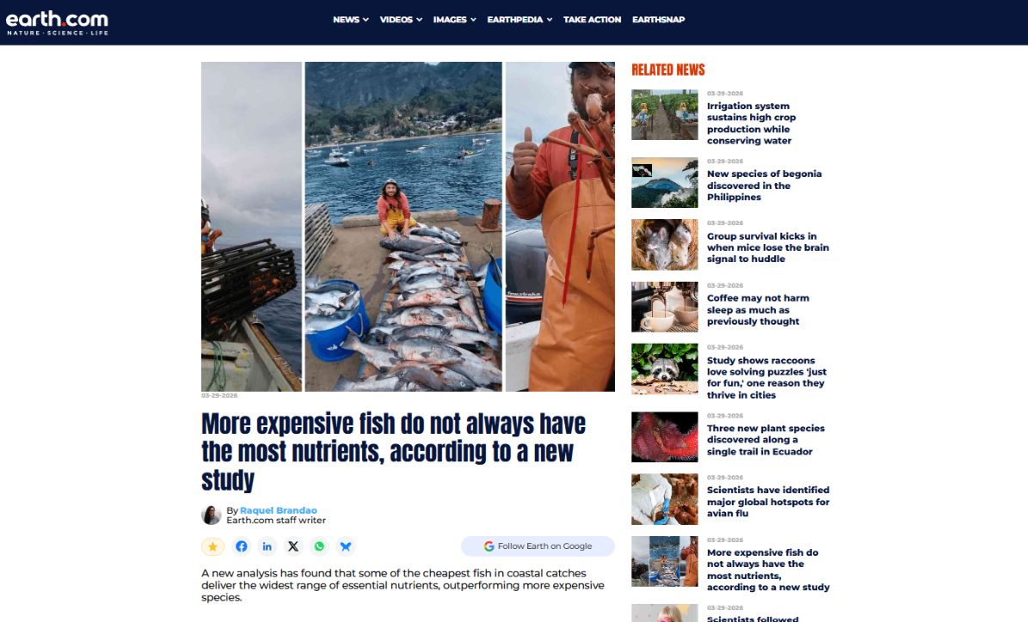
Task: Click Raquel Brandao's author avatar
Action: click(x=211, y=515)
